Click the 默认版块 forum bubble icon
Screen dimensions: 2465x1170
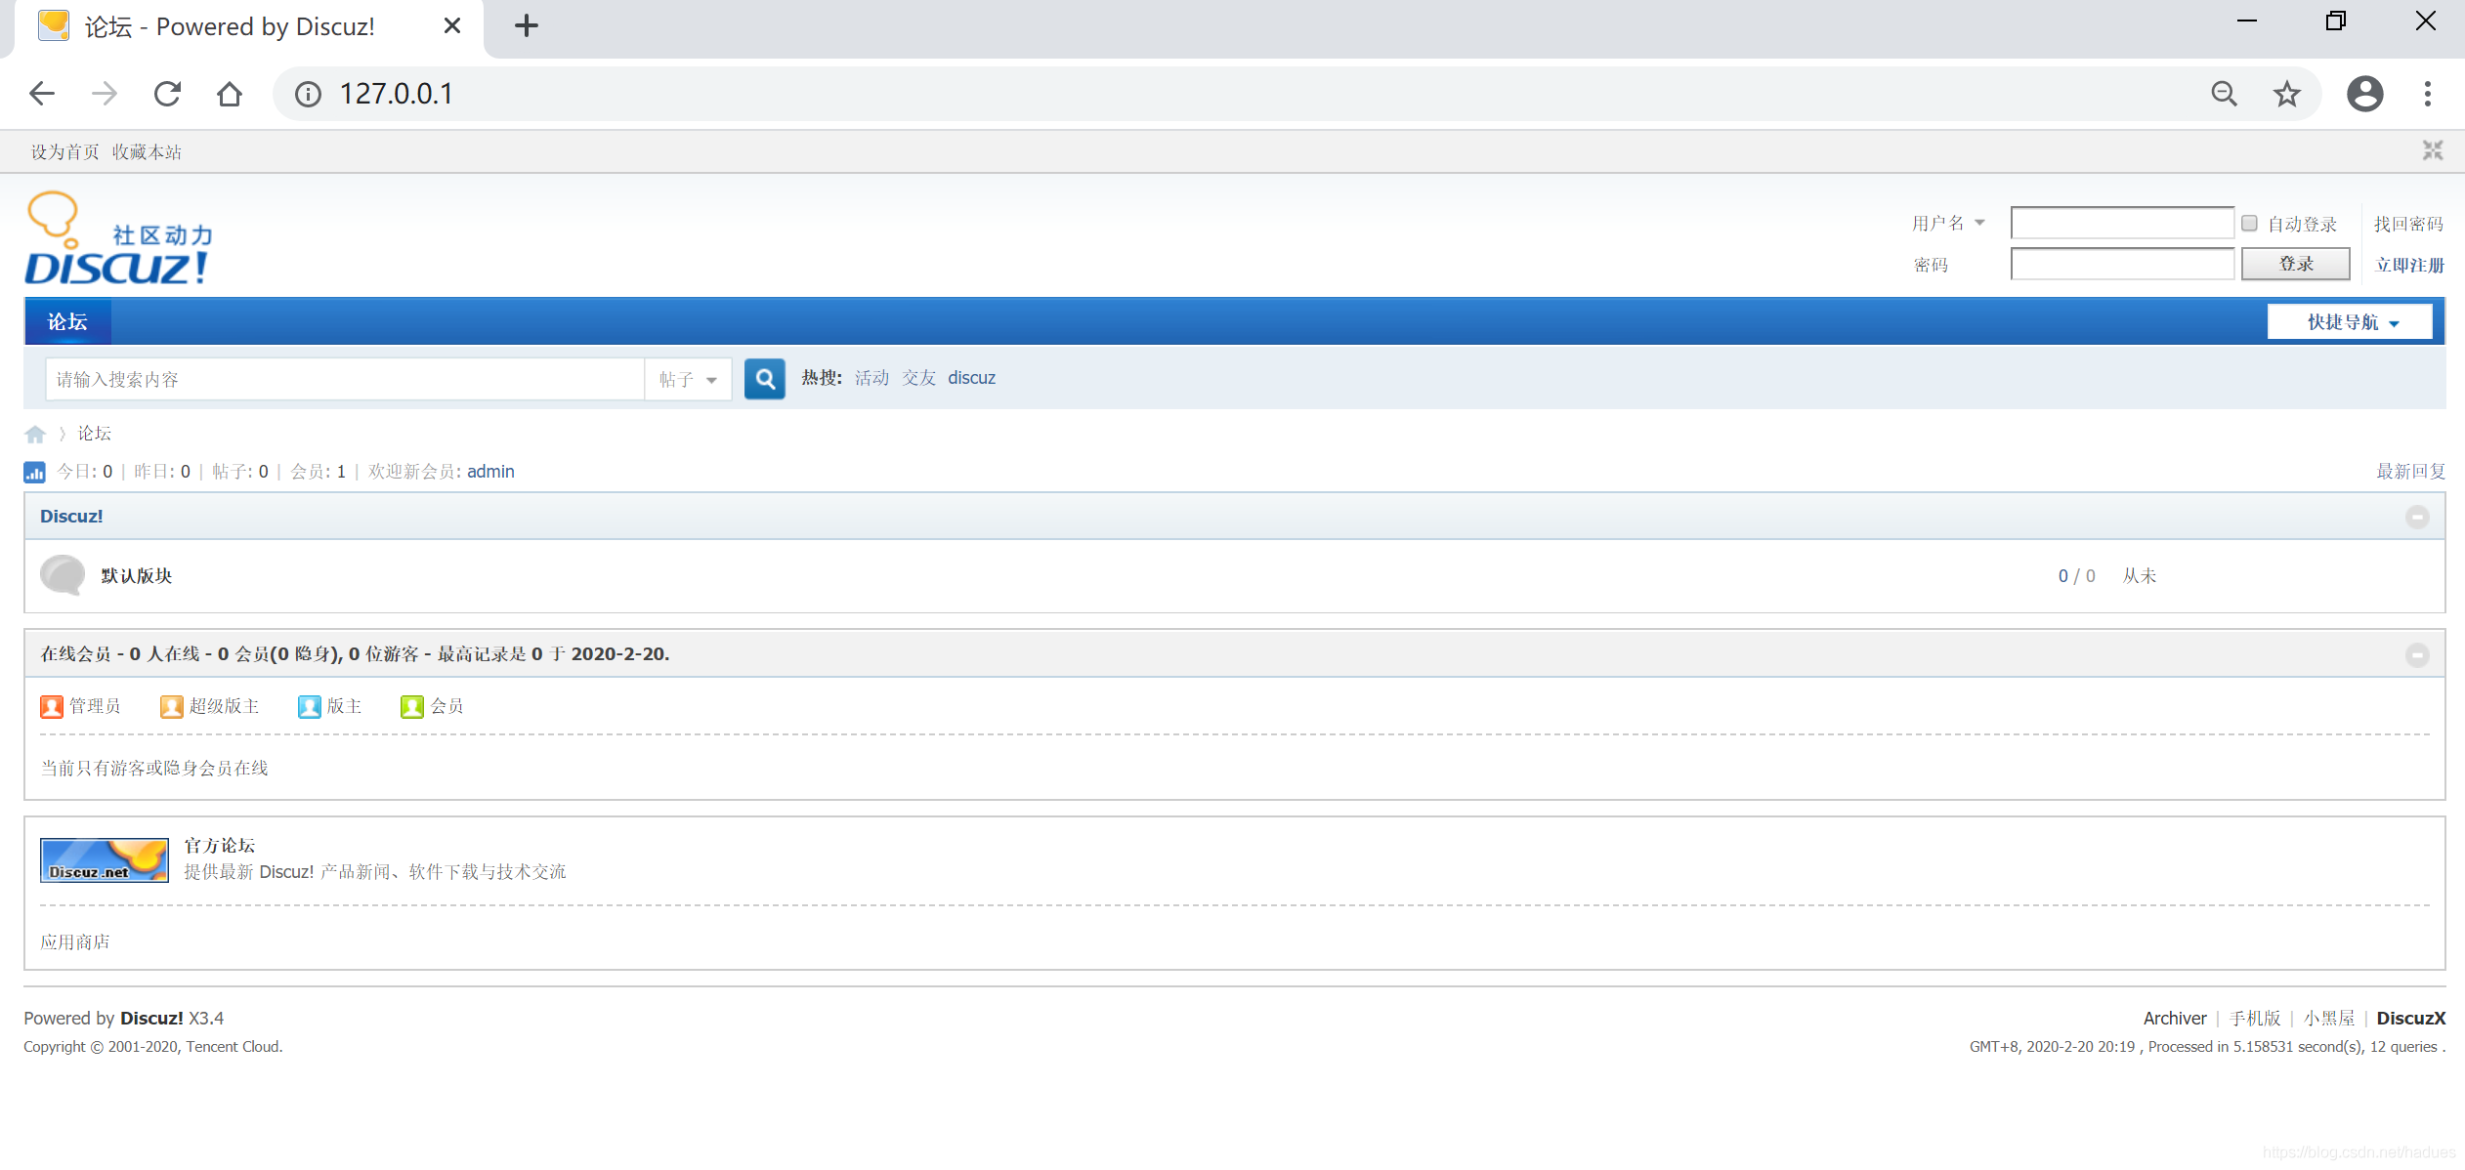click(x=63, y=575)
